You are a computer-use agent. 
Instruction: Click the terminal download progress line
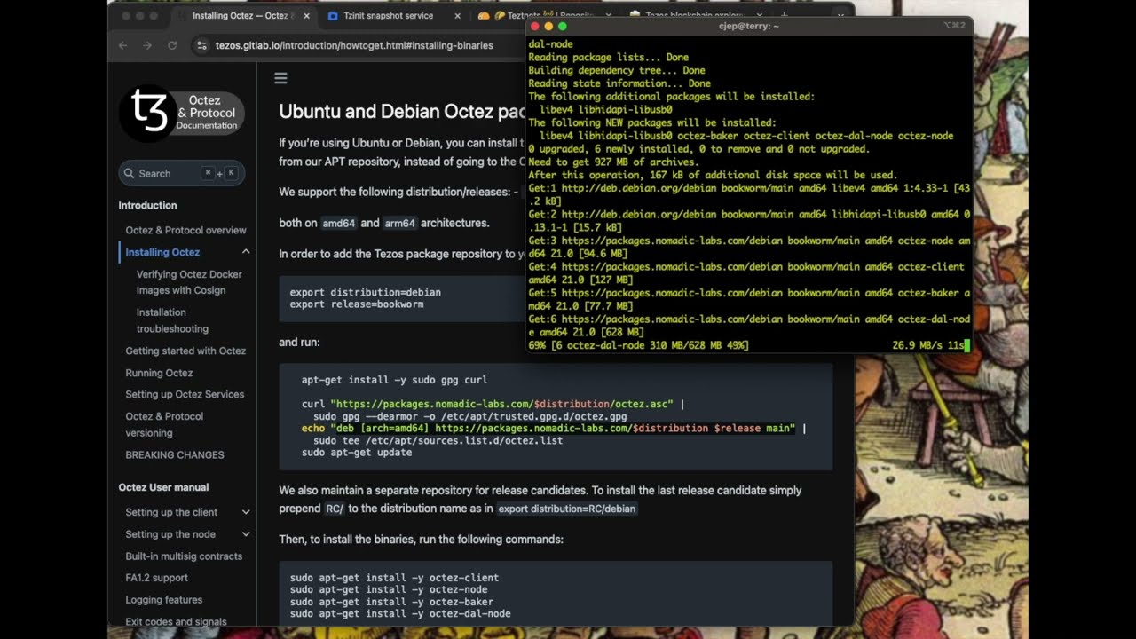pyautogui.click(x=745, y=345)
